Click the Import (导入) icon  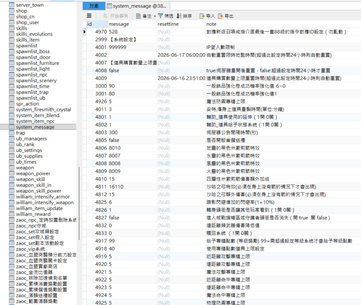coord(202,16)
